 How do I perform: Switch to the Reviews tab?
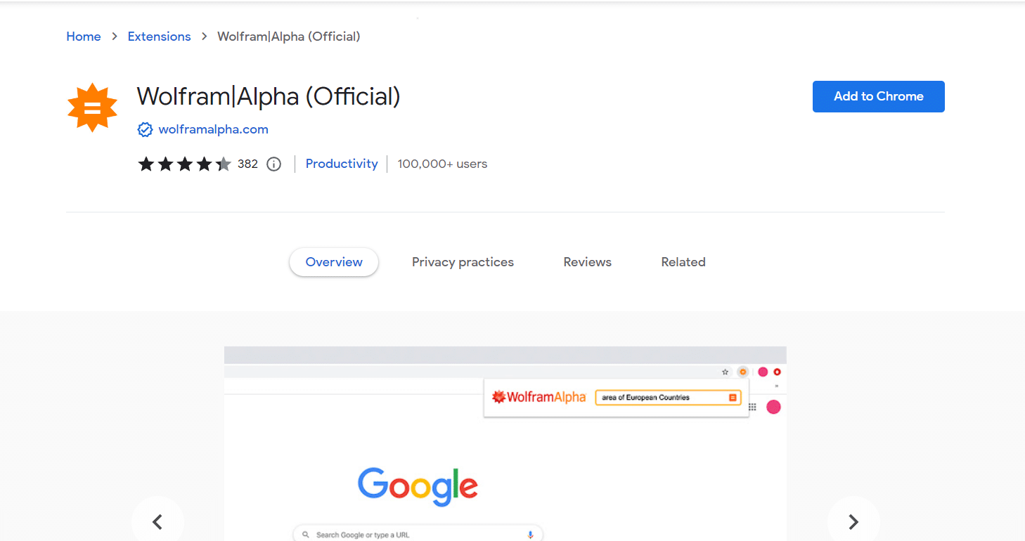click(x=588, y=262)
